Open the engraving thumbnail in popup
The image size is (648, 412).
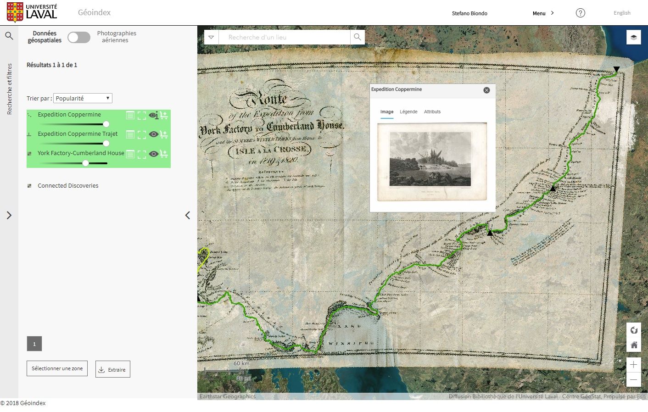tap(432, 161)
